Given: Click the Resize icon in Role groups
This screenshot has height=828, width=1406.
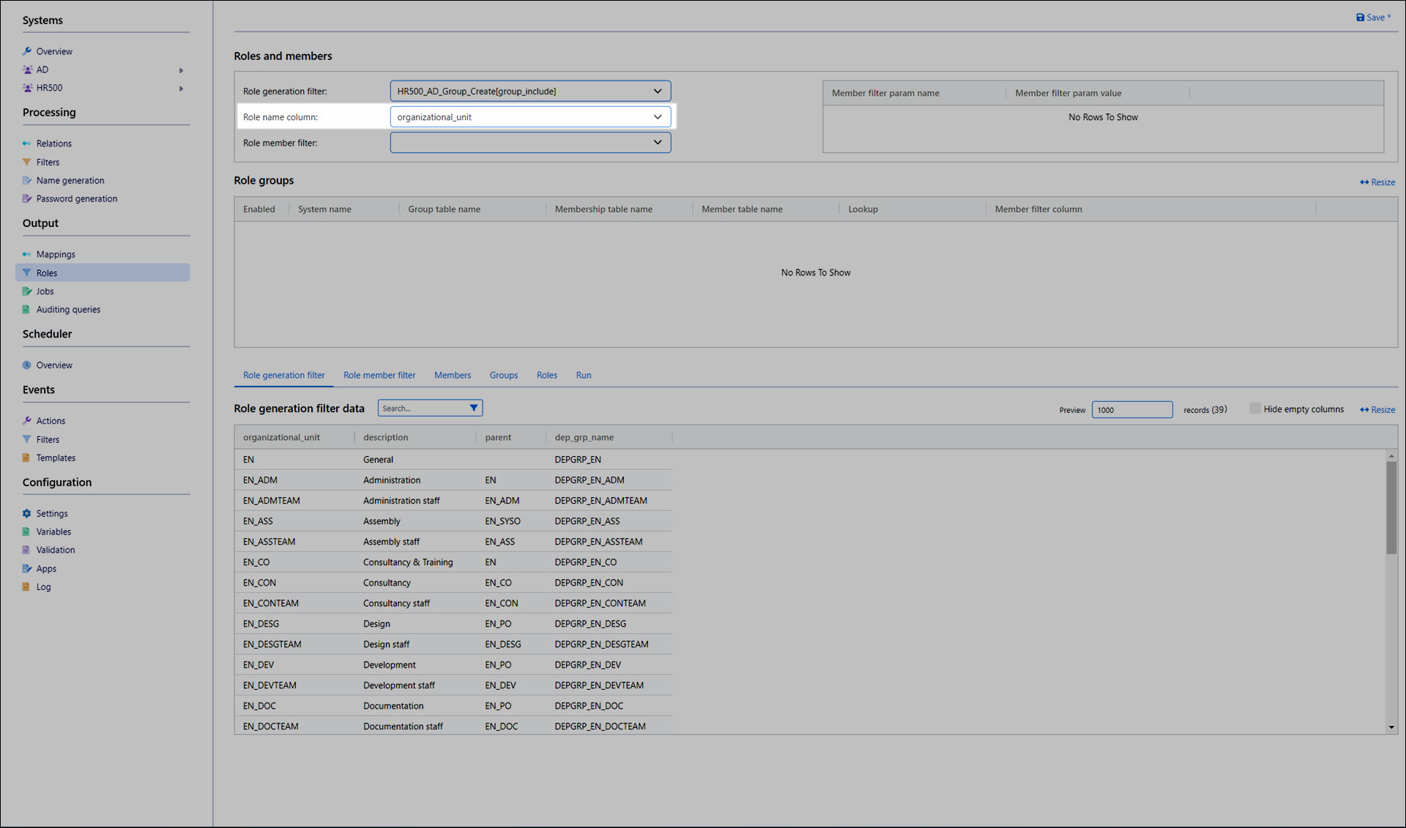Looking at the screenshot, I should click(x=1364, y=182).
